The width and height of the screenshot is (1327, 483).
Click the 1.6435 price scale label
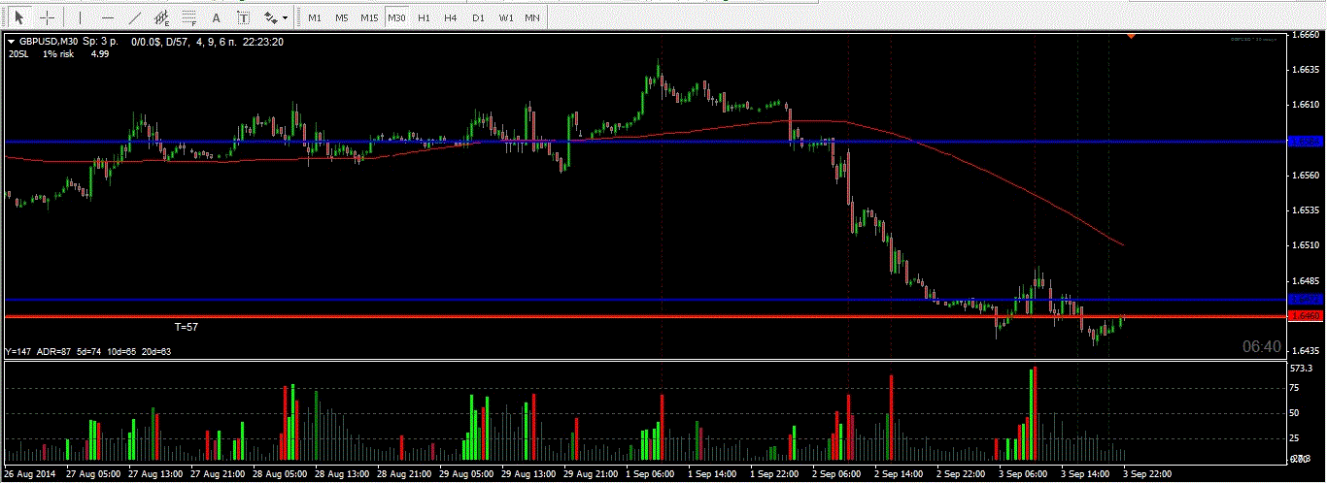pyautogui.click(x=1305, y=351)
